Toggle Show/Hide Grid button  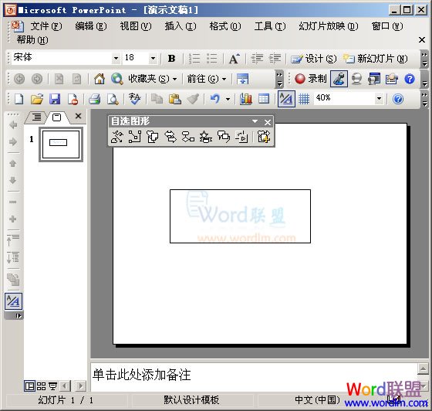pyautogui.click(x=304, y=99)
